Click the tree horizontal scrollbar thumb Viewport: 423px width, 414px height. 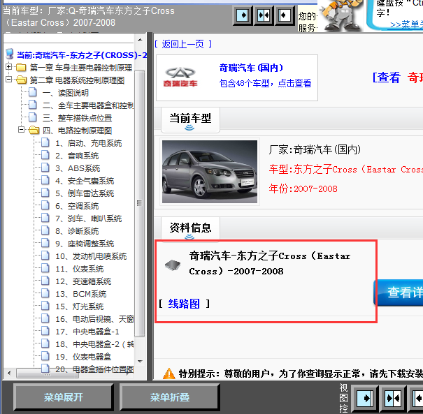point(48,374)
